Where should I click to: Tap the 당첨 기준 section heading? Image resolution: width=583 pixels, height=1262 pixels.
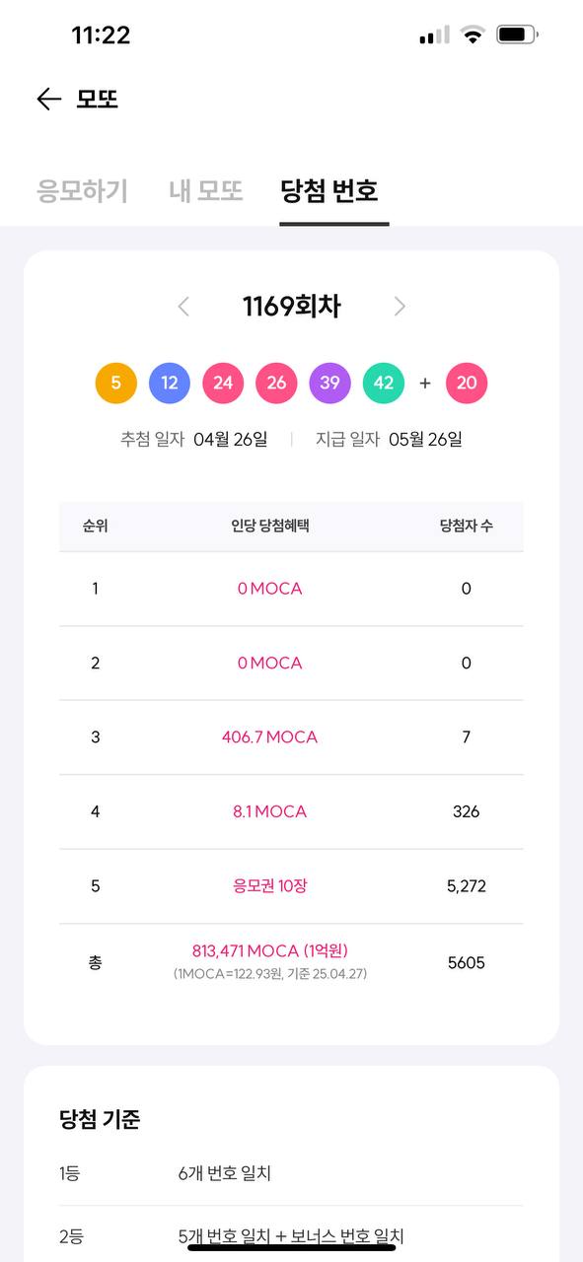click(x=100, y=1120)
